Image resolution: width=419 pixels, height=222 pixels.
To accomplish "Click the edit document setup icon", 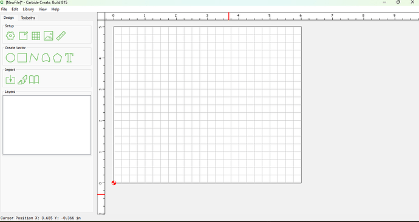I will click(23, 36).
